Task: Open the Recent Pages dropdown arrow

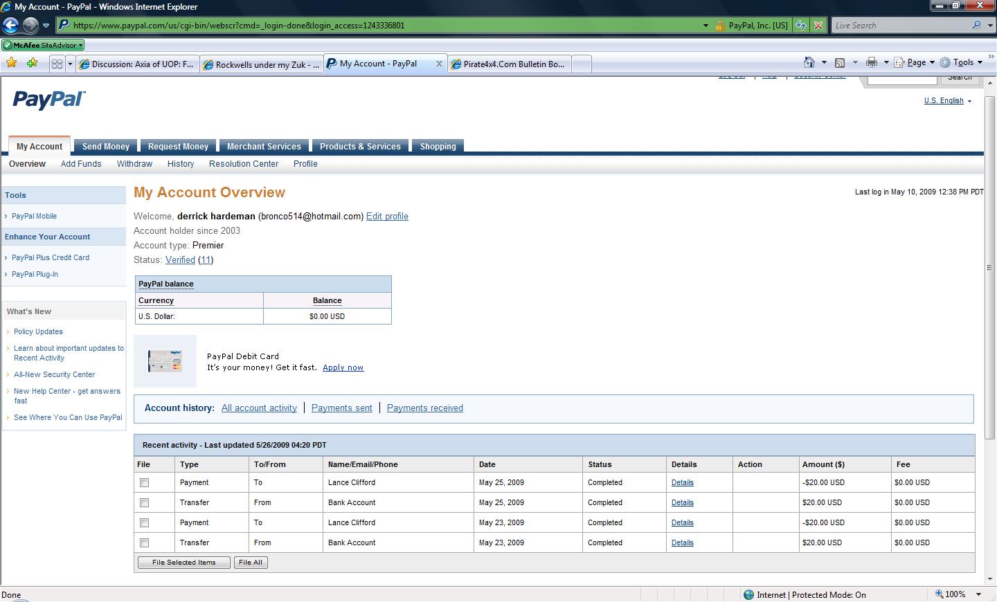Action: click(46, 26)
